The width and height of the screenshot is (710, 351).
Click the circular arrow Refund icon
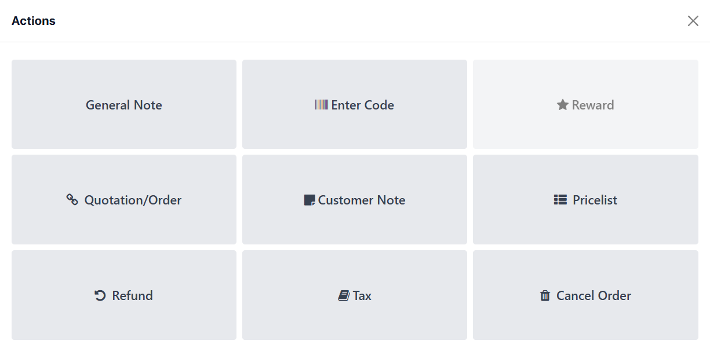(100, 295)
